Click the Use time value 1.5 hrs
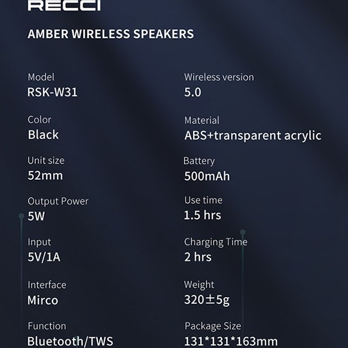The width and height of the screenshot is (348, 348). point(203,215)
